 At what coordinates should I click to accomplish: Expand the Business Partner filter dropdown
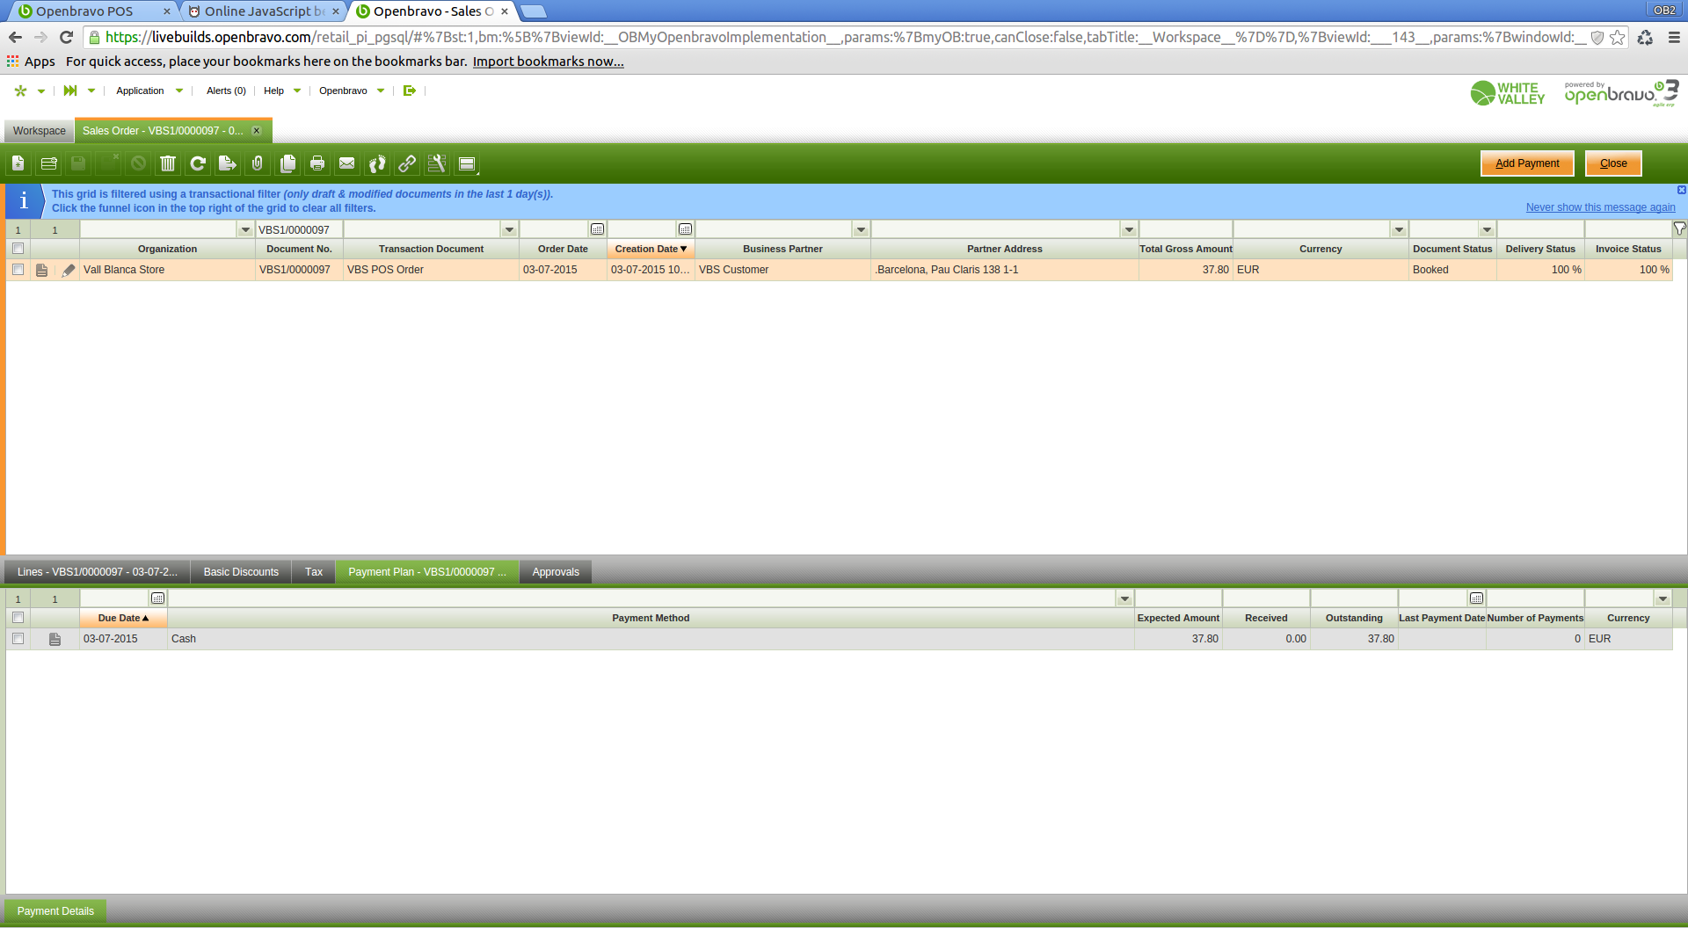point(861,229)
